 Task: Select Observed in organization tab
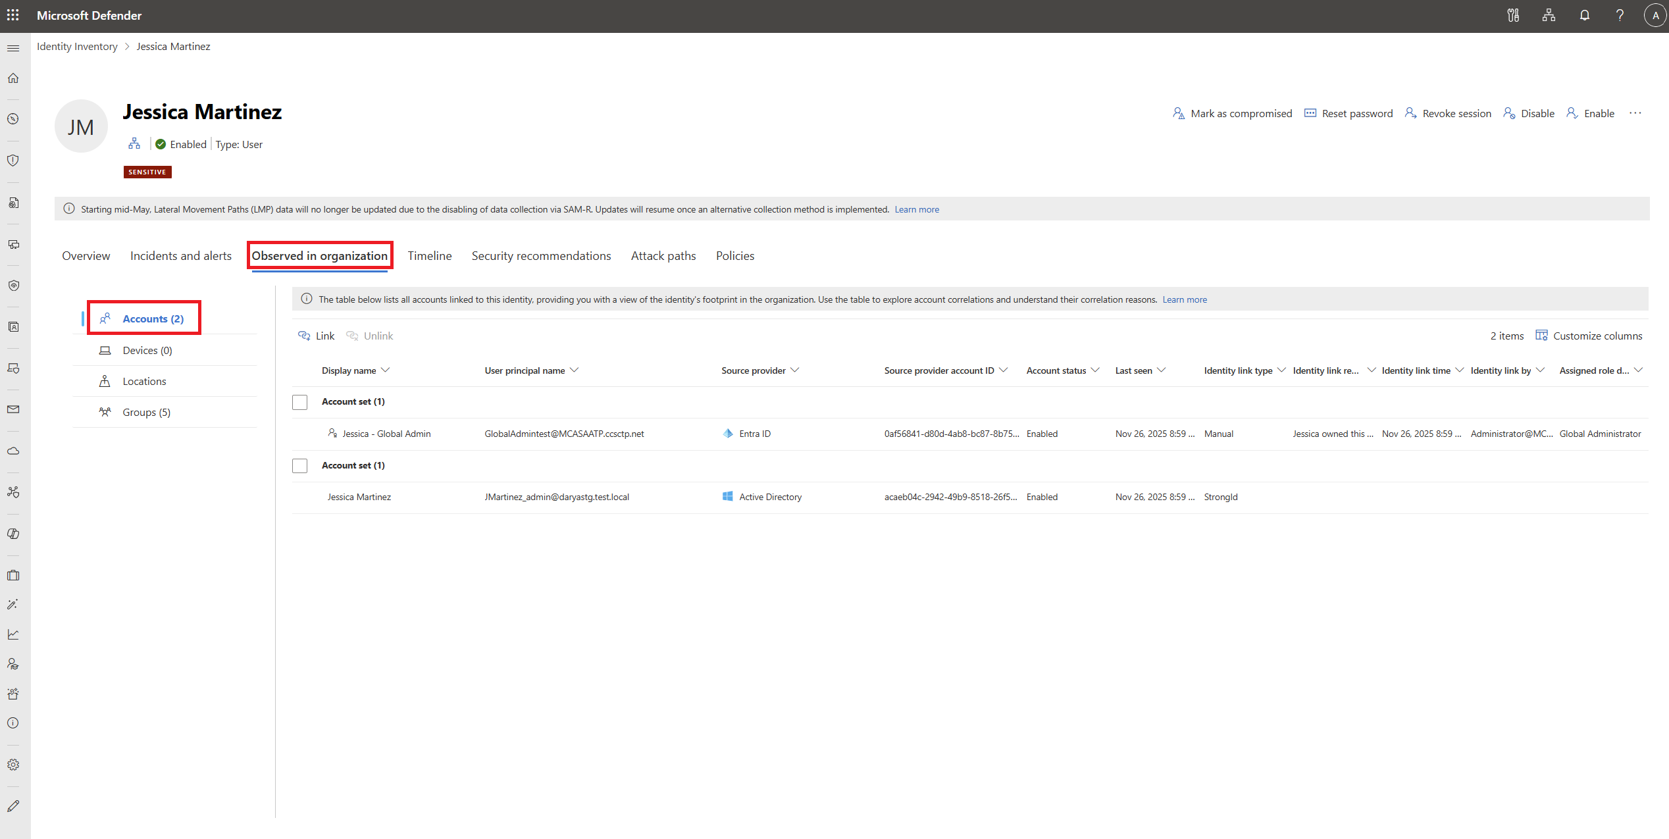tap(320, 255)
